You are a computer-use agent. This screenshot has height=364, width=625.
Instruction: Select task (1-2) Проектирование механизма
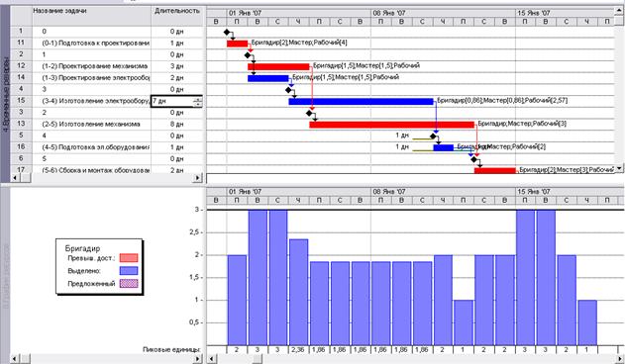[95, 66]
